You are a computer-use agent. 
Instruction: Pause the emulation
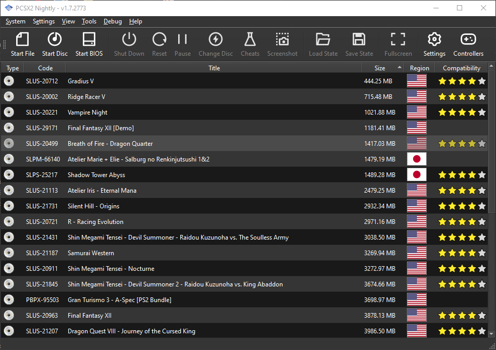182,44
